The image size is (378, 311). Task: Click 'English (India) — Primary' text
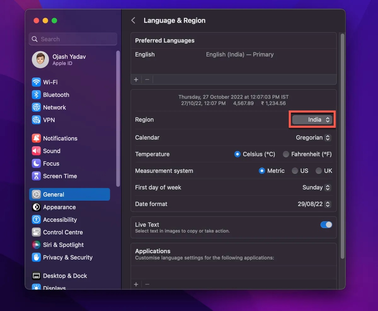(240, 54)
